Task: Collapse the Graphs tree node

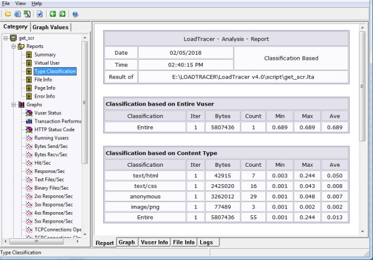Action: 14,104
